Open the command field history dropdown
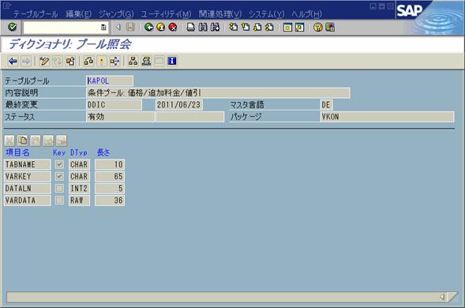 pyautogui.click(x=103, y=28)
